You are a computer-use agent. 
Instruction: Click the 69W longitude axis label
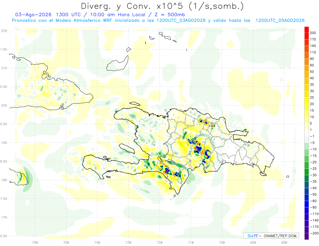click(253, 242)
